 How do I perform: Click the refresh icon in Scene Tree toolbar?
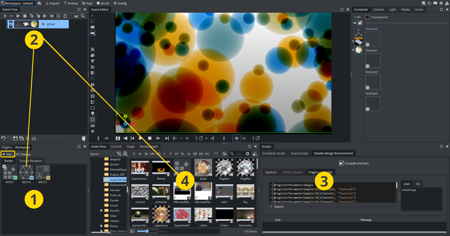pyautogui.click(x=65, y=16)
